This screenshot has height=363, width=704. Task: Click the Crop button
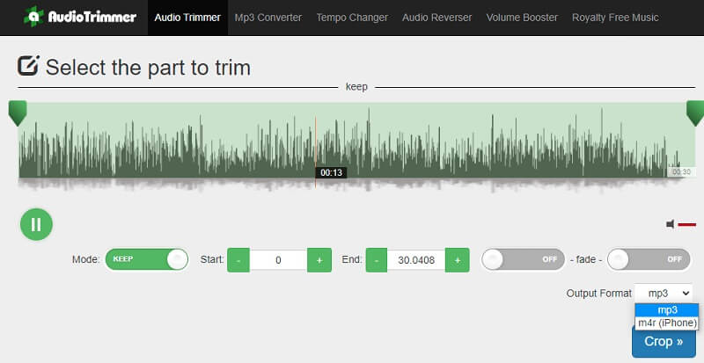[x=664, y=341]
